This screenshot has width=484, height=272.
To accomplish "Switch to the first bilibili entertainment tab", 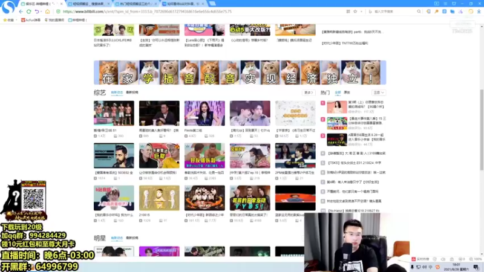I will click(41, 4).
